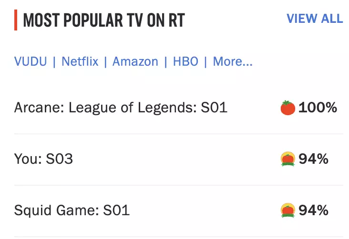349x239 pixels.
Task: Go to Squid Game: S01
Action: coord(72,210)
